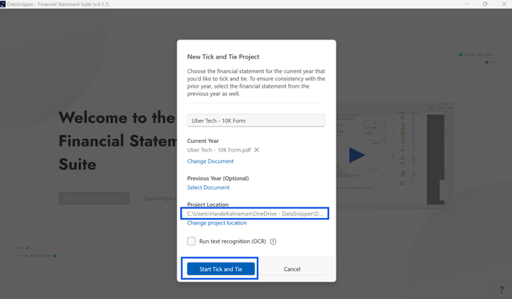Click the 'Uber Tech - 10K Form.pdf' file name
Viewport: 512px width, 299px height.
219,149
